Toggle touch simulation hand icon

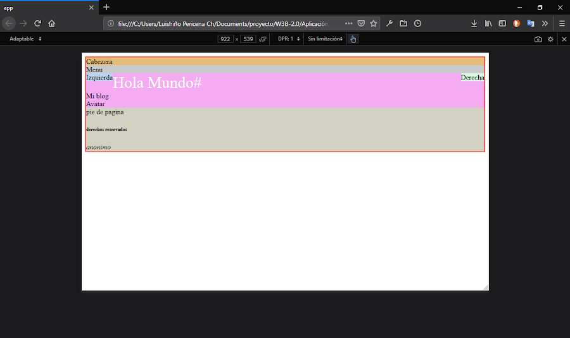coord(353,39)
